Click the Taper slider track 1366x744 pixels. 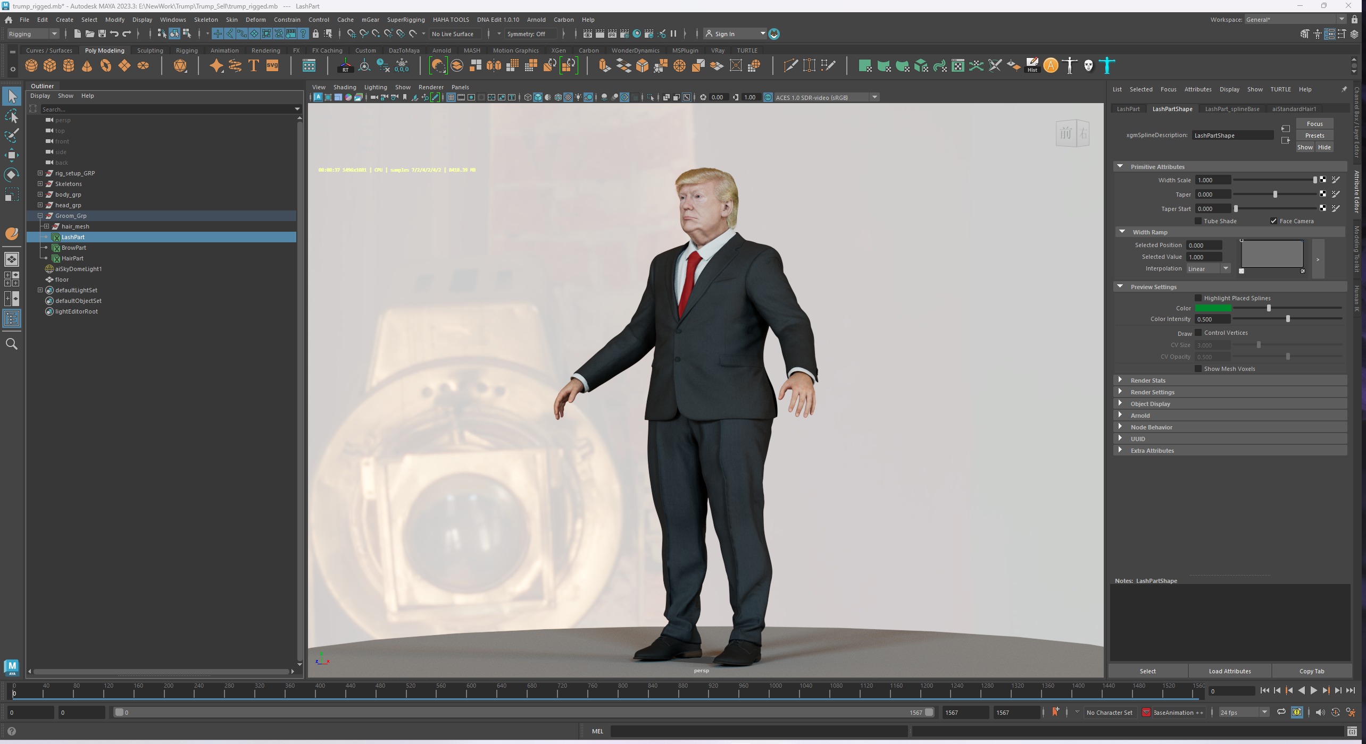[1274, 195]
